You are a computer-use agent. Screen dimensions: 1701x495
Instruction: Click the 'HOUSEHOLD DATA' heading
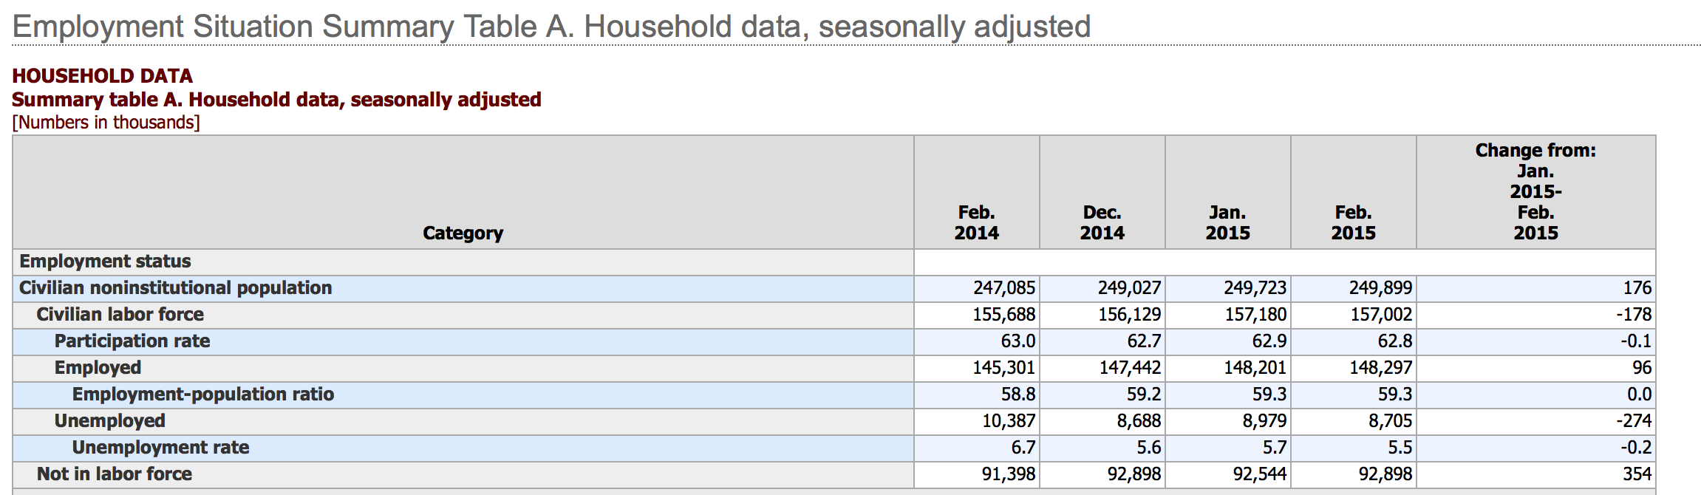(102, 75)
